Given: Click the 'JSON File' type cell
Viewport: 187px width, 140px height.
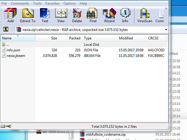Looking at the screenshot, I should pos(91,50).
